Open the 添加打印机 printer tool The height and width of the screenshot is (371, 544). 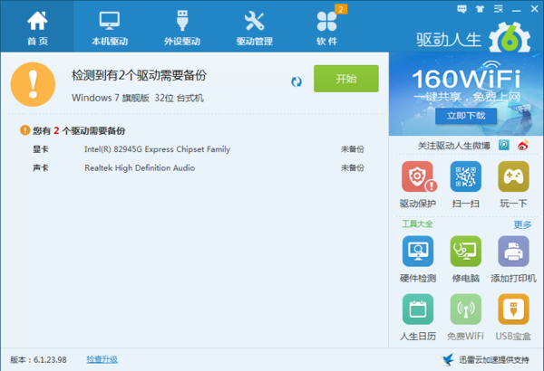[x=513, y=260]
